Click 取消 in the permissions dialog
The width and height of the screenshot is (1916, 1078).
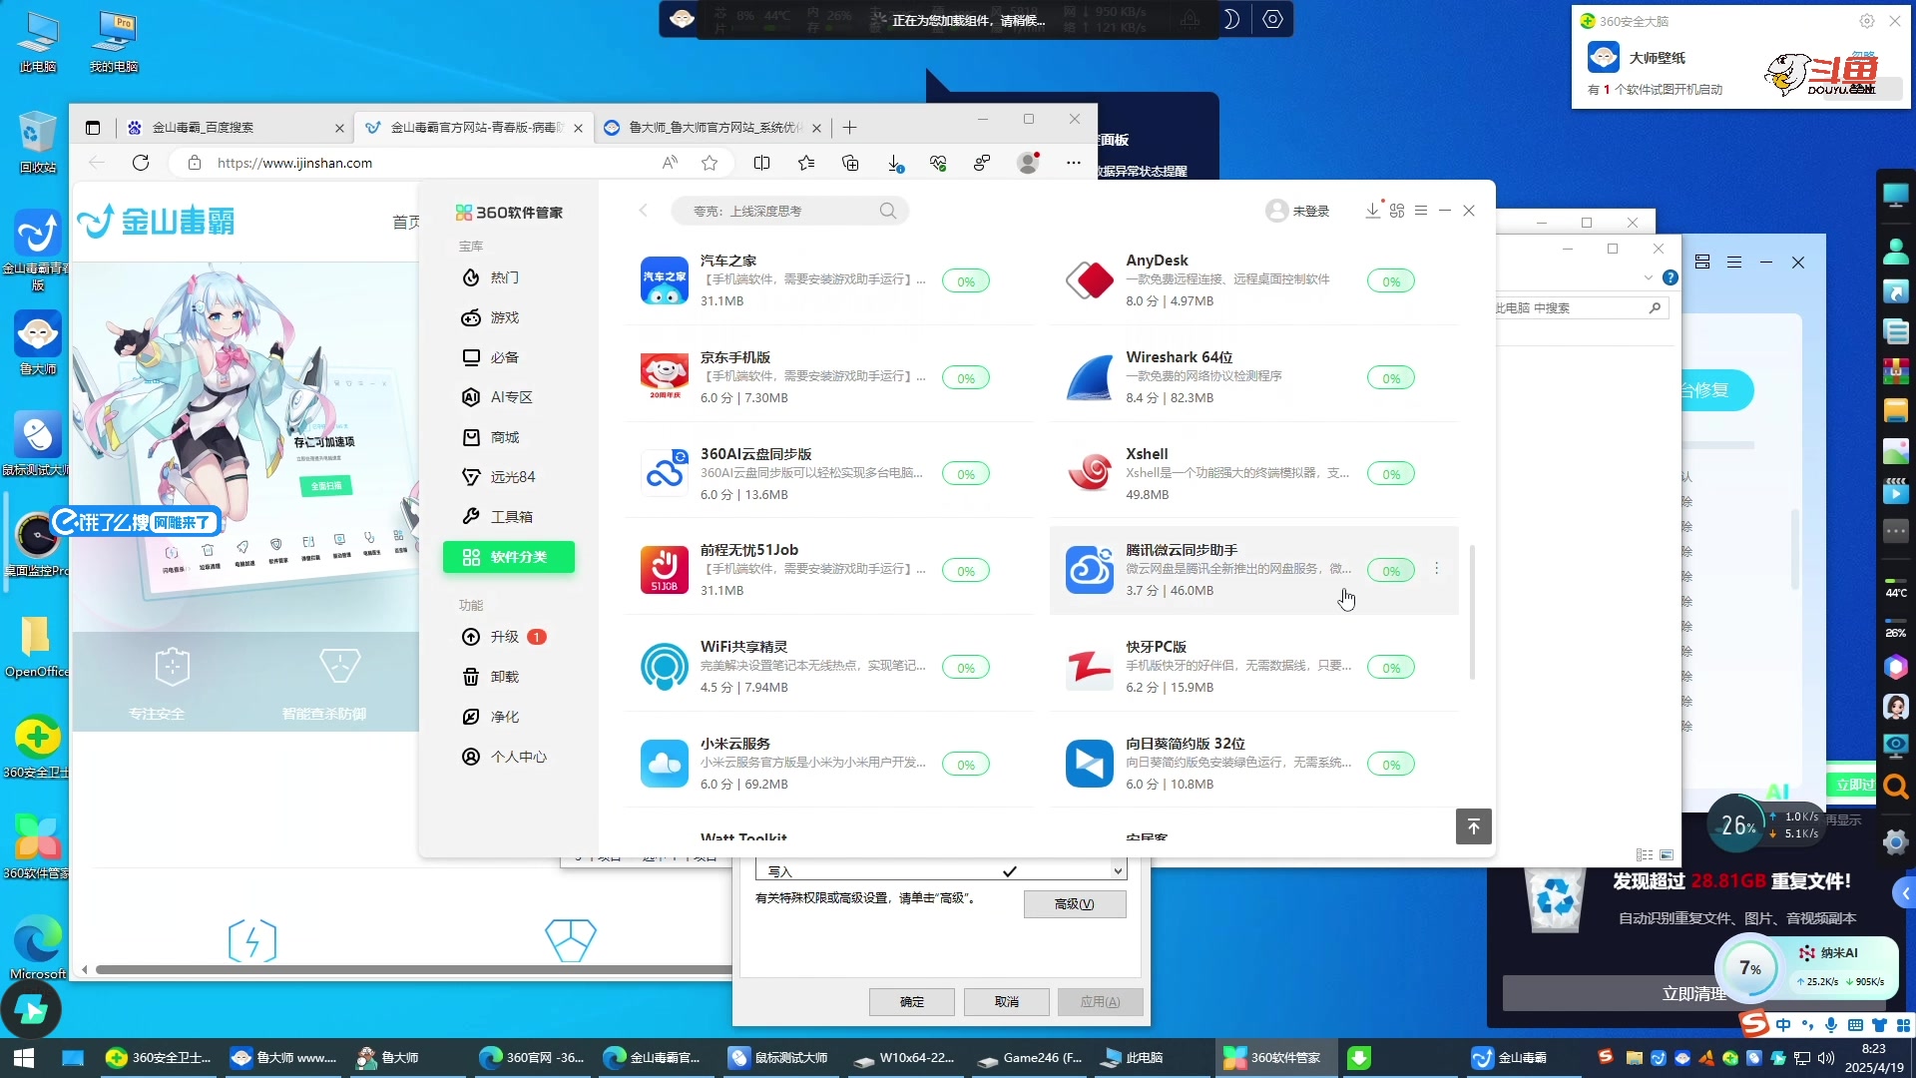pos(1007,1001)
